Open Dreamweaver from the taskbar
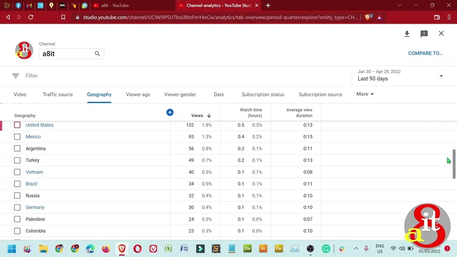 pos(247,249)
